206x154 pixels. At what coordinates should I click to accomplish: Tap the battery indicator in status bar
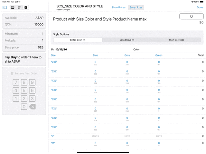pyautogui.click(x=202, y=2)
